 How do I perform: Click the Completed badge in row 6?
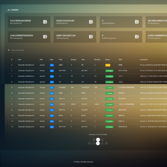109,93
